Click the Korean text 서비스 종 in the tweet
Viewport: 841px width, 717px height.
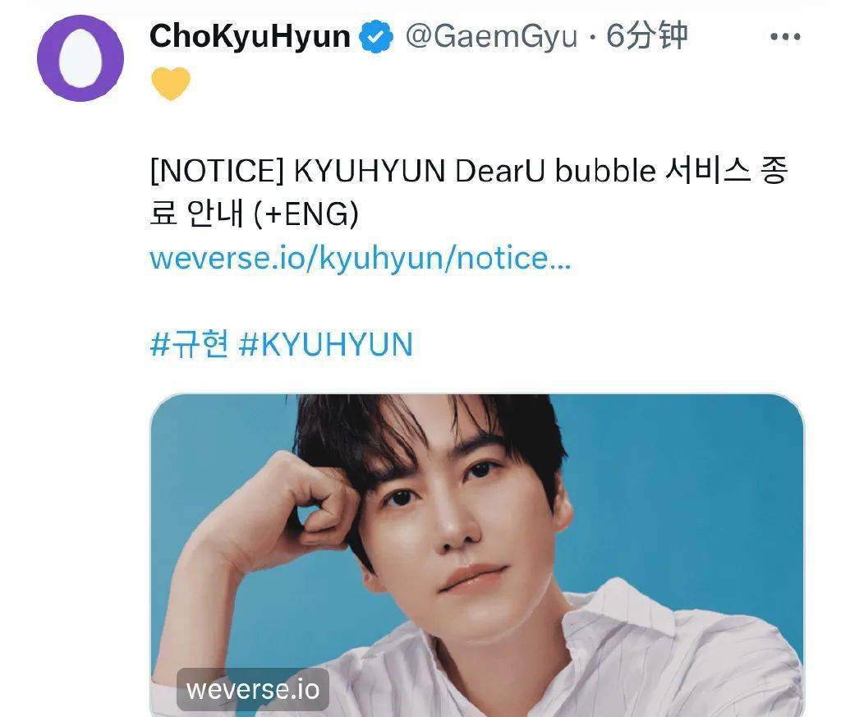click(x=726, y=171)
